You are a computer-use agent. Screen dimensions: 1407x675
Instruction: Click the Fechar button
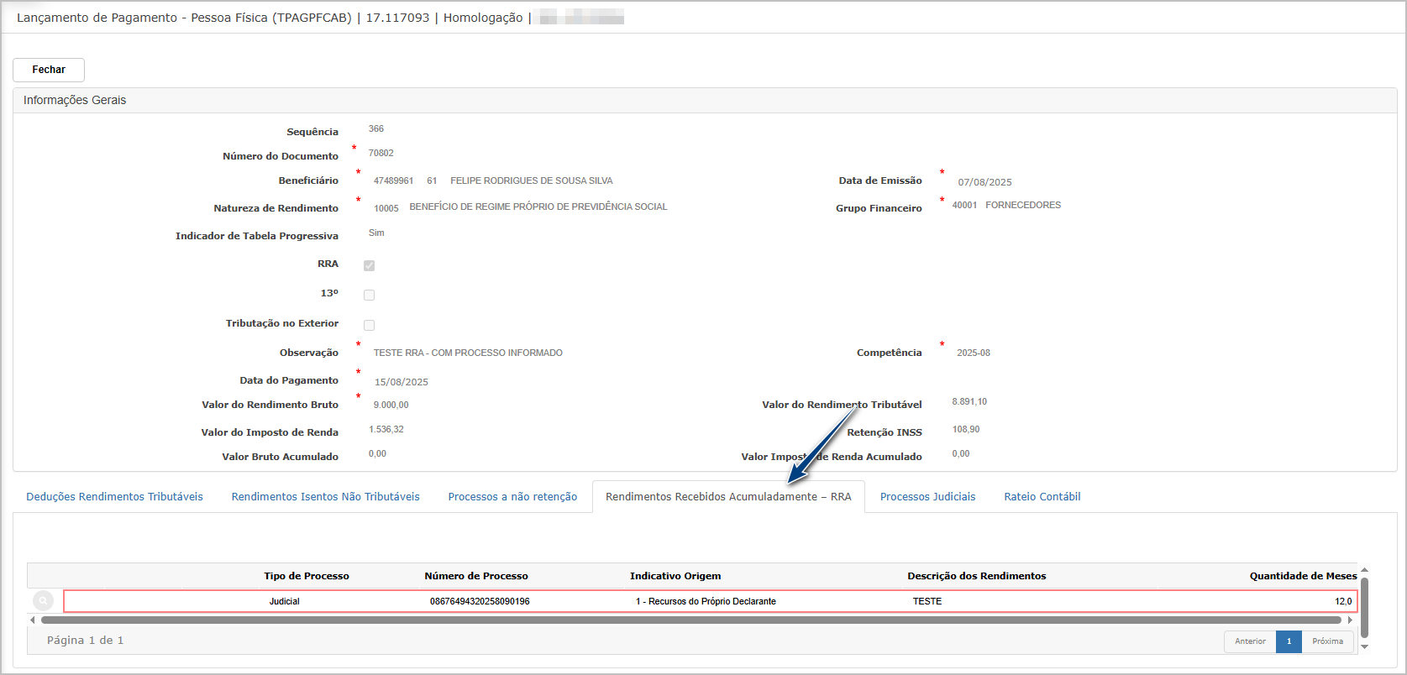click(x=49, y=70)
